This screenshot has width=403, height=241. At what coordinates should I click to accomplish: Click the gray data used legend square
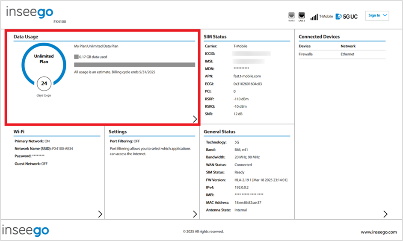(x=76, y=57)
